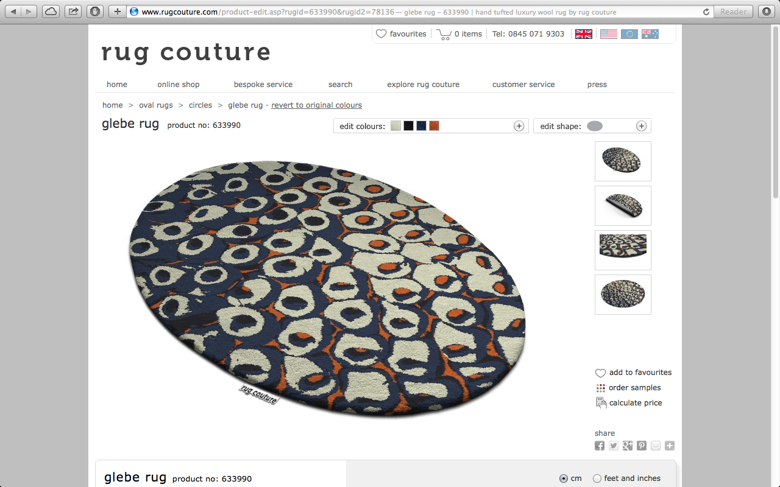Expand the edit colours panel
Screen dimensions: 780x487
click(x=519, y=126)
